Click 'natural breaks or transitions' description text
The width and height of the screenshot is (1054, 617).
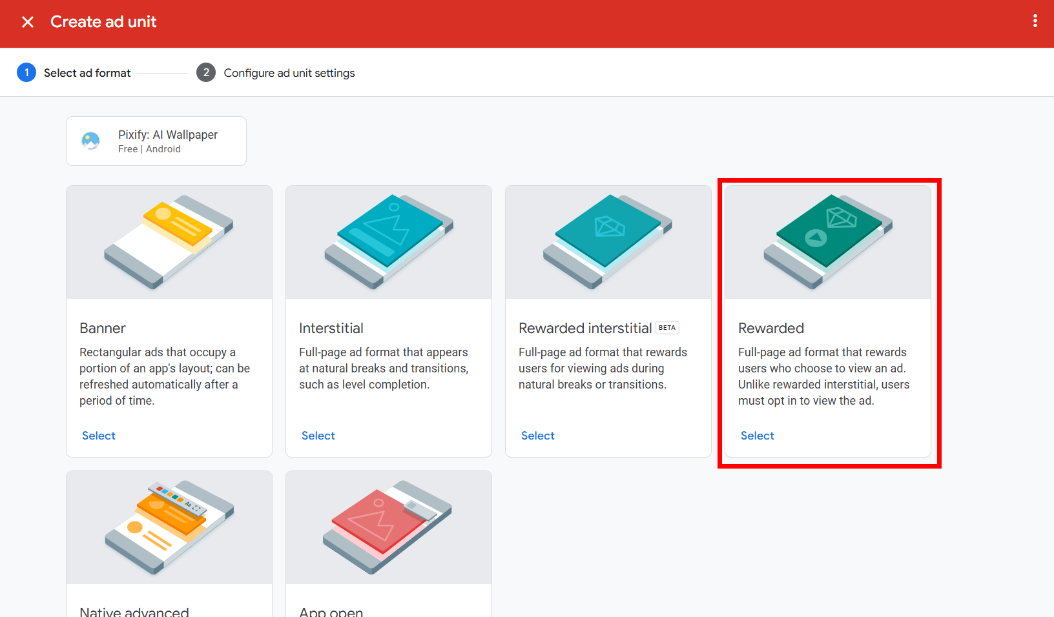coord(592,385)
